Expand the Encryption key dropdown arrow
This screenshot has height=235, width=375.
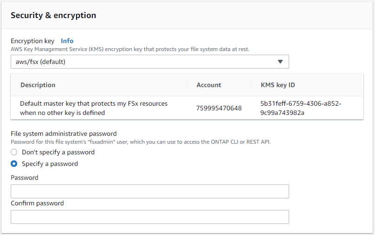pos(280,62)
